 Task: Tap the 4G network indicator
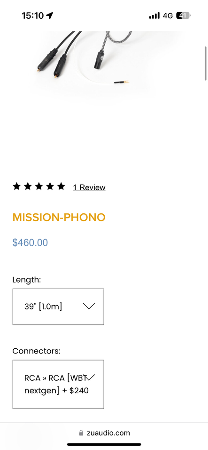coord(168,15)
